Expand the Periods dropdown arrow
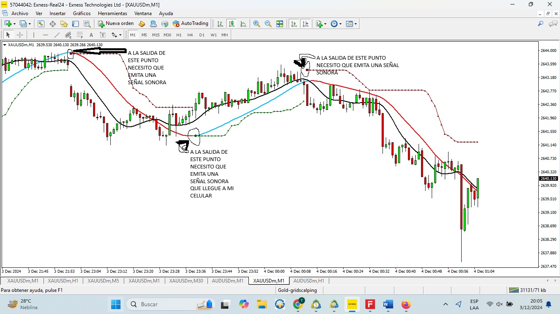560x314 pixels. tap(340, 24)
